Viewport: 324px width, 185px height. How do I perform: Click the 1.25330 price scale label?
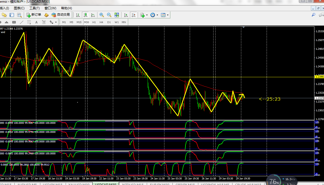[320, 31]
